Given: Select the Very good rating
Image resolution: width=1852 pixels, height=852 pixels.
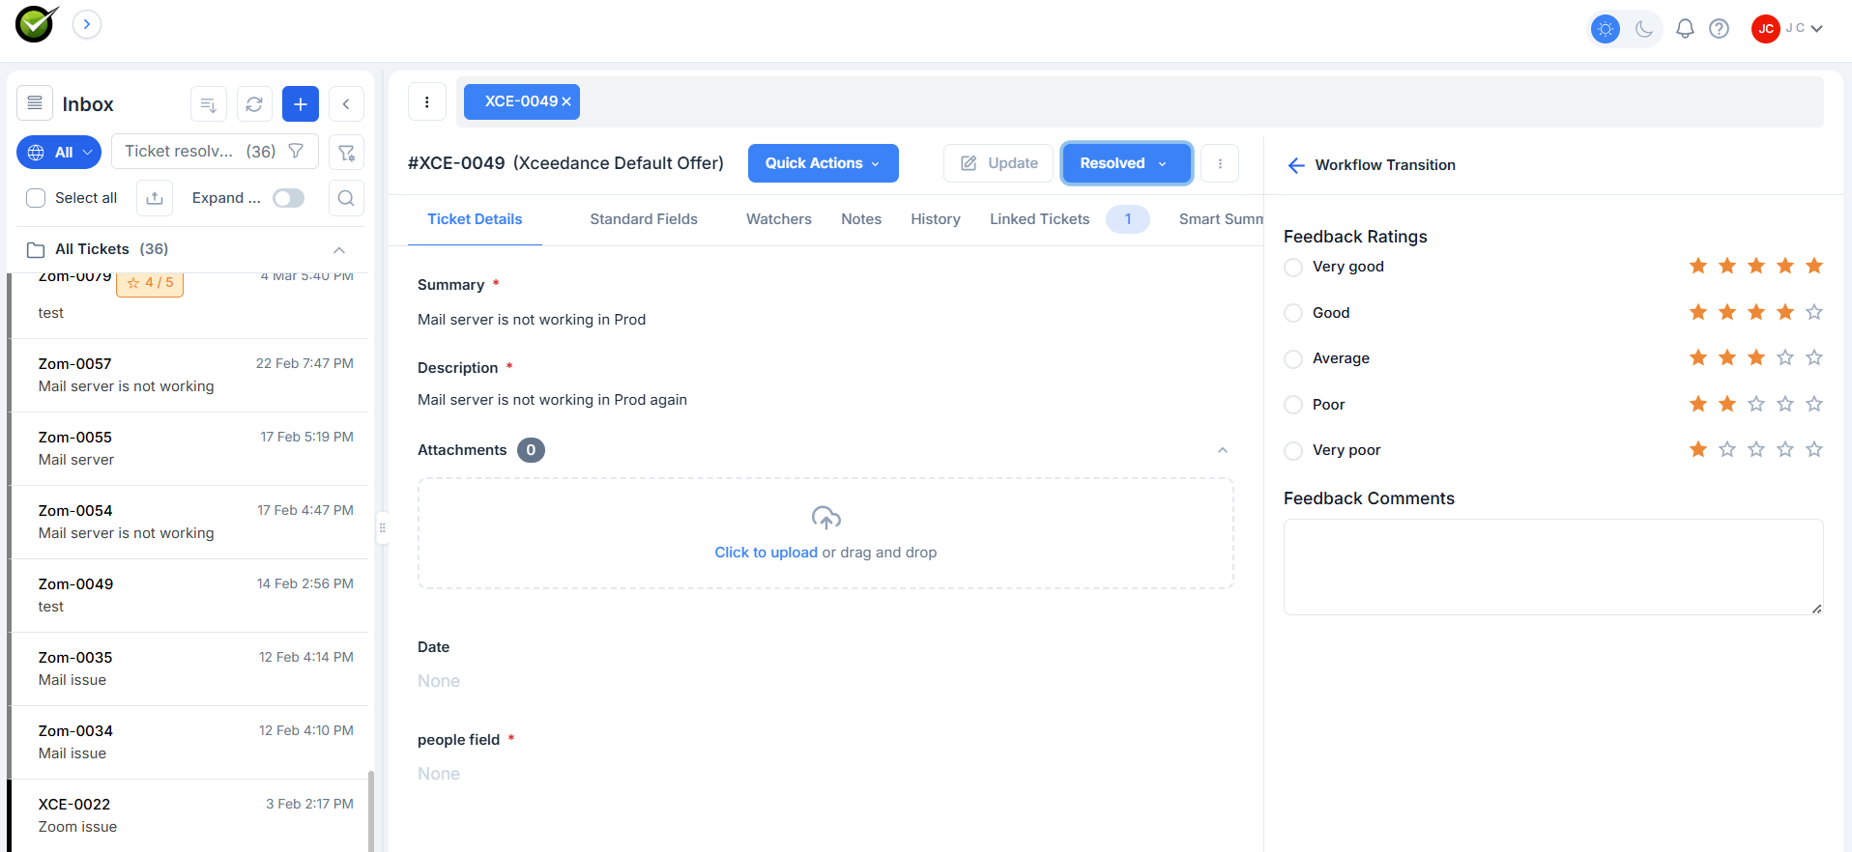Looking at the screenshot, I should coord(1293,268).
